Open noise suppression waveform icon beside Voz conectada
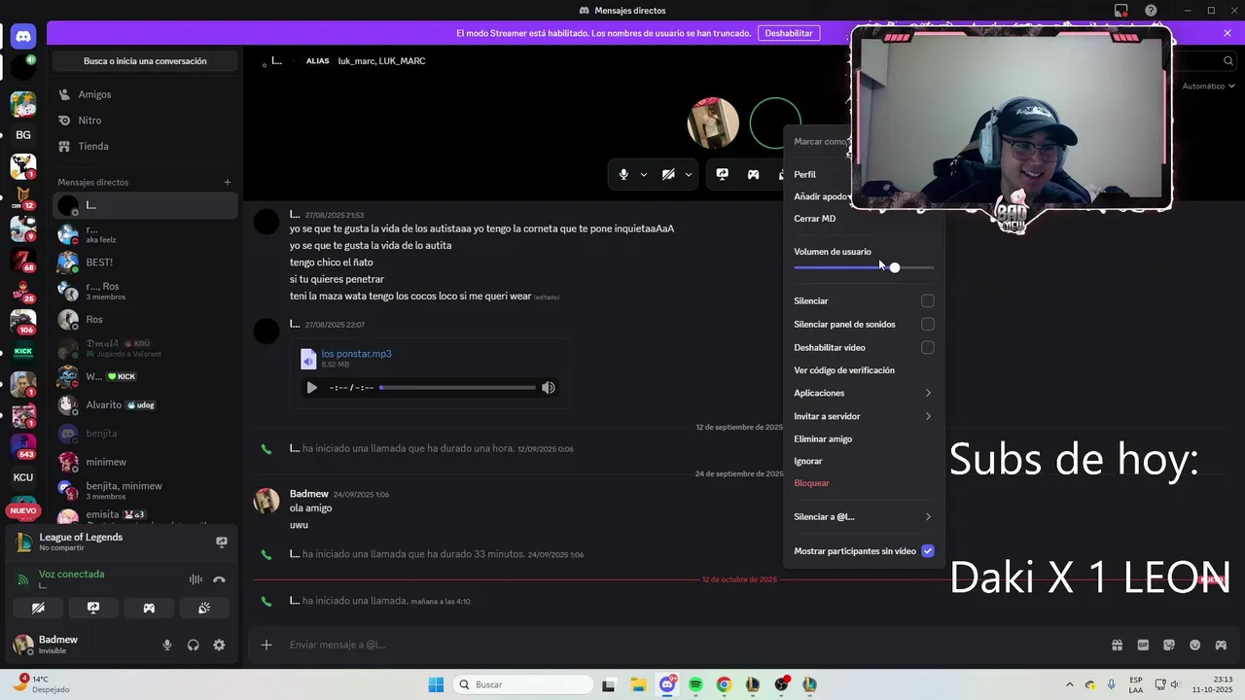The image size is (1245, 700). [x=196, y=579]
